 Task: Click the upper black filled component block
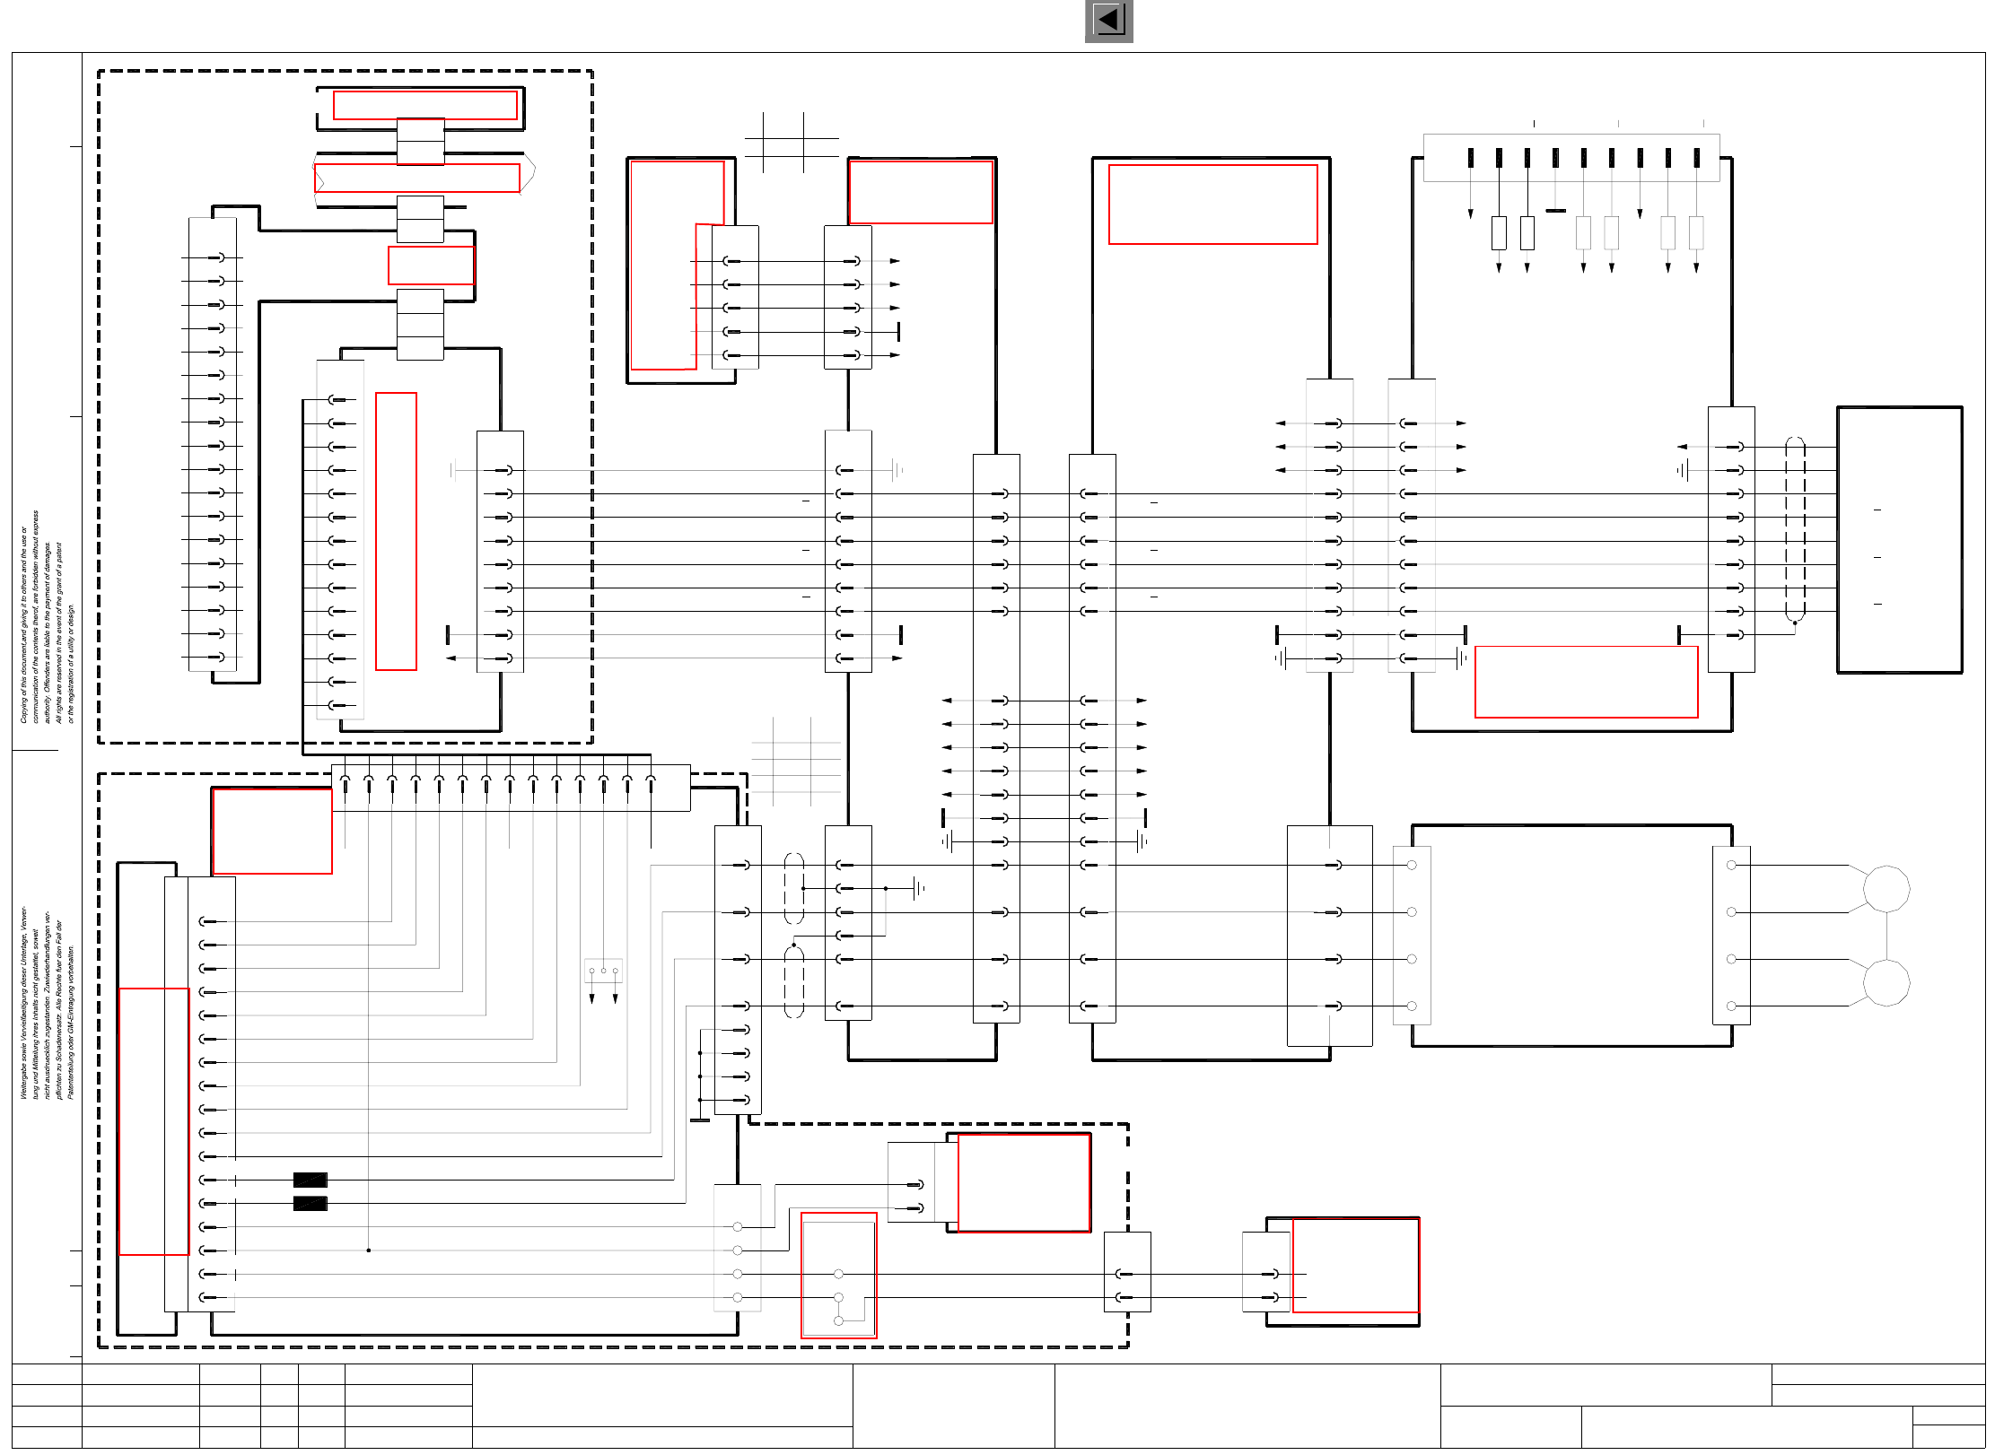310,1180
